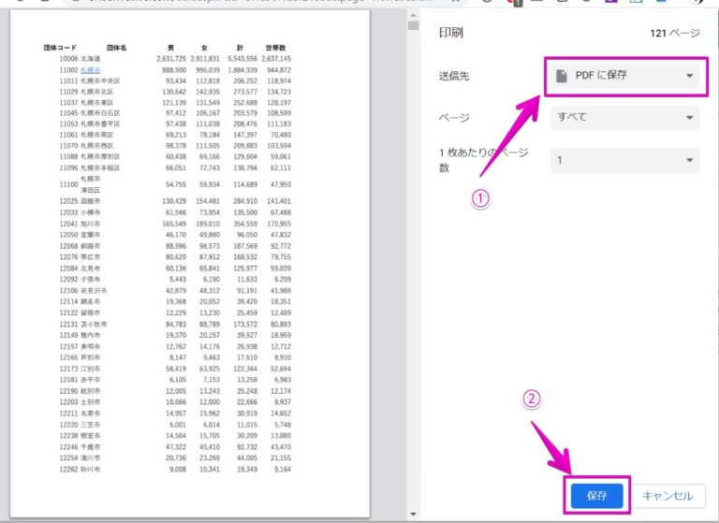This screenshot has height=523, width=719.
Task: Select the 世帯数 column header
Action: 275,47
